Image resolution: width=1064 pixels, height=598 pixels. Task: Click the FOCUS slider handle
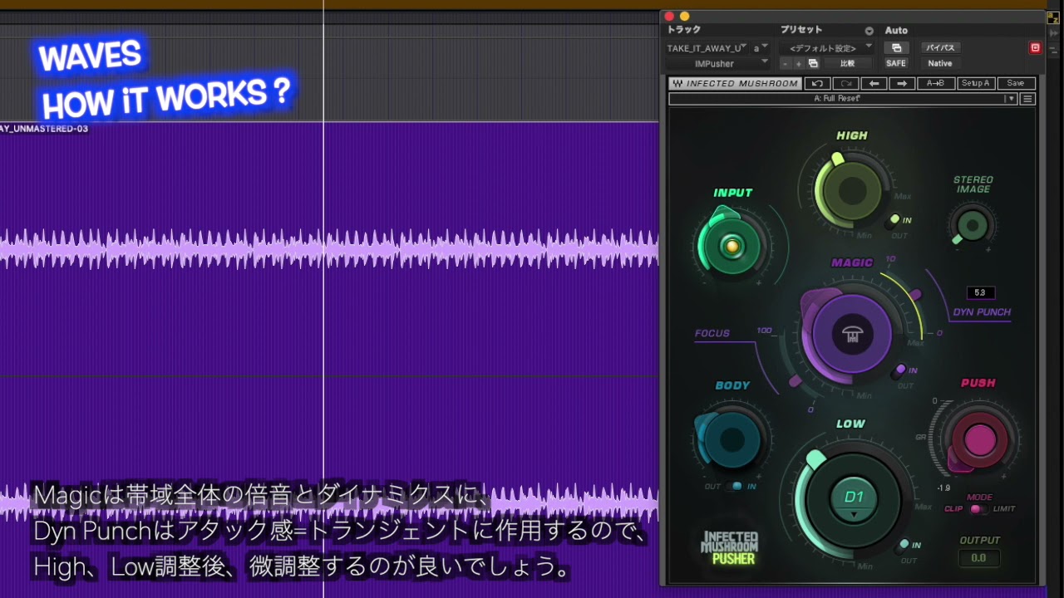pos(796,381)
